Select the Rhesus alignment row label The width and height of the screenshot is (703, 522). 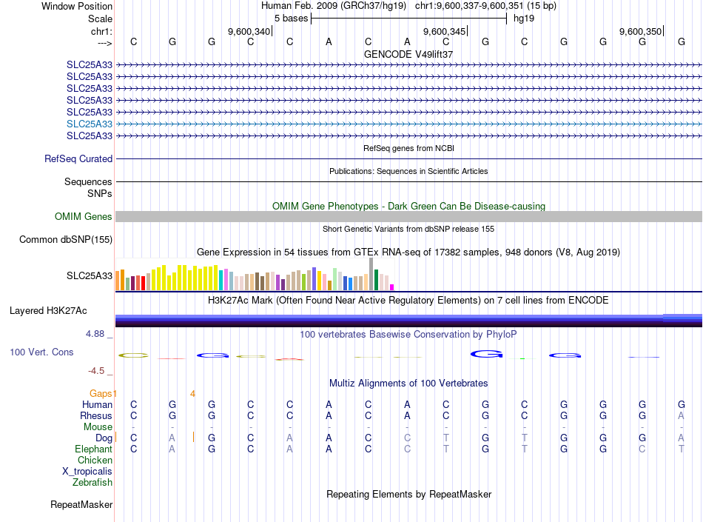96,415
